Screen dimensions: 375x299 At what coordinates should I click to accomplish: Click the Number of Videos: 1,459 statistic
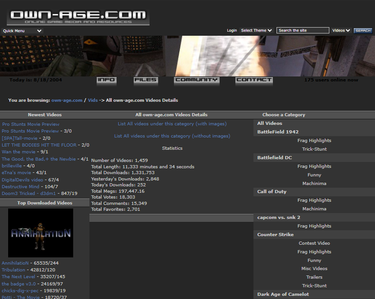pyautogui.click(x=119, y=161)
